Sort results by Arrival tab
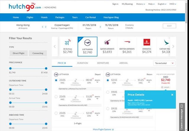Screen dimensions: 189x131 point(123,63)
